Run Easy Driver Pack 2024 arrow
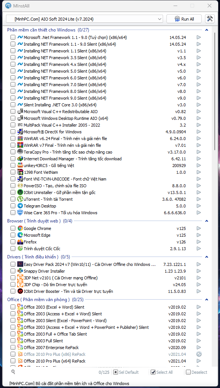 [x=199, y=264]
